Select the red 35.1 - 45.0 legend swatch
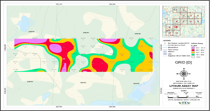The image size is (210, 111). pos(193,50)
